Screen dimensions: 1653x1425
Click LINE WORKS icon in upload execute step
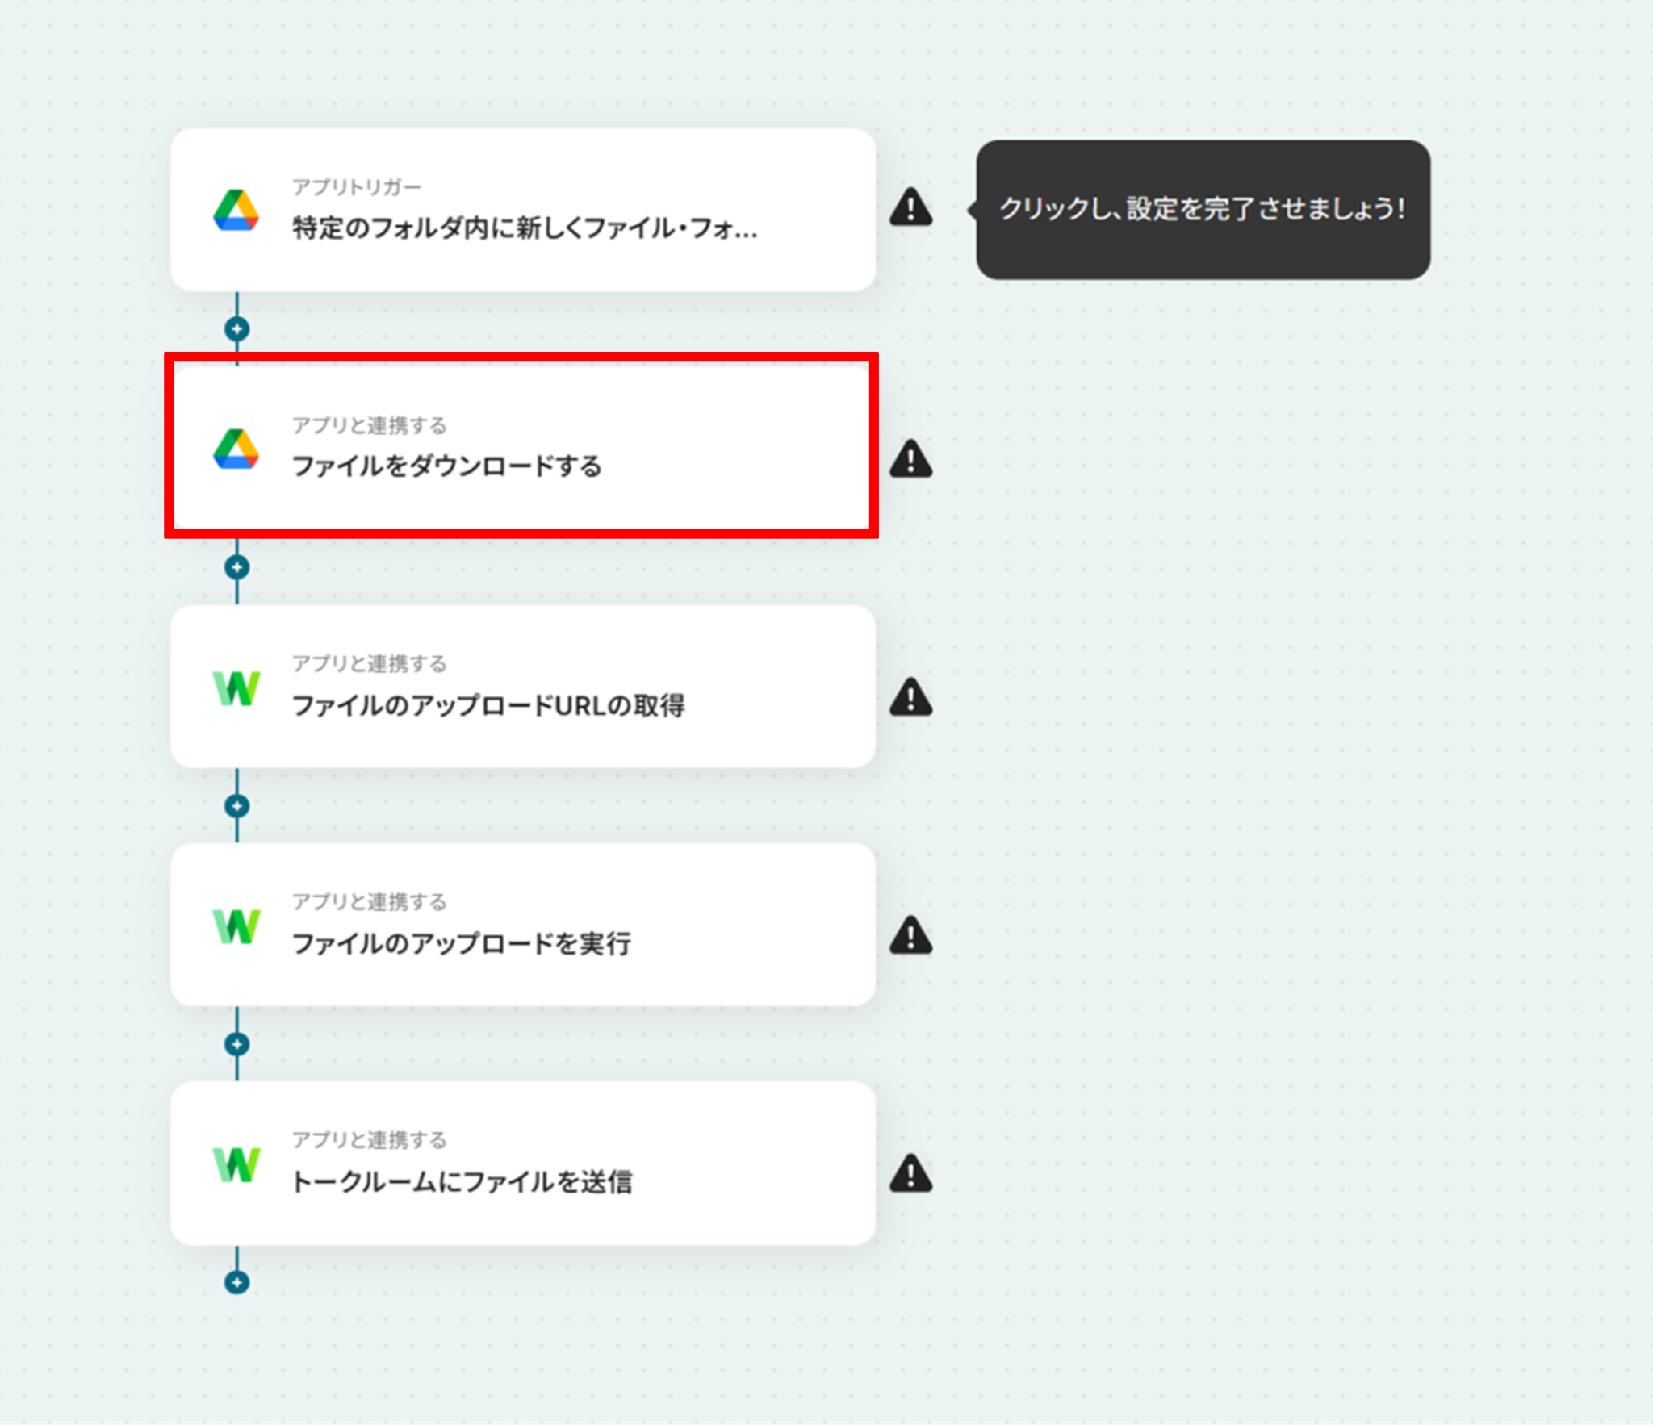click(236, 926)
